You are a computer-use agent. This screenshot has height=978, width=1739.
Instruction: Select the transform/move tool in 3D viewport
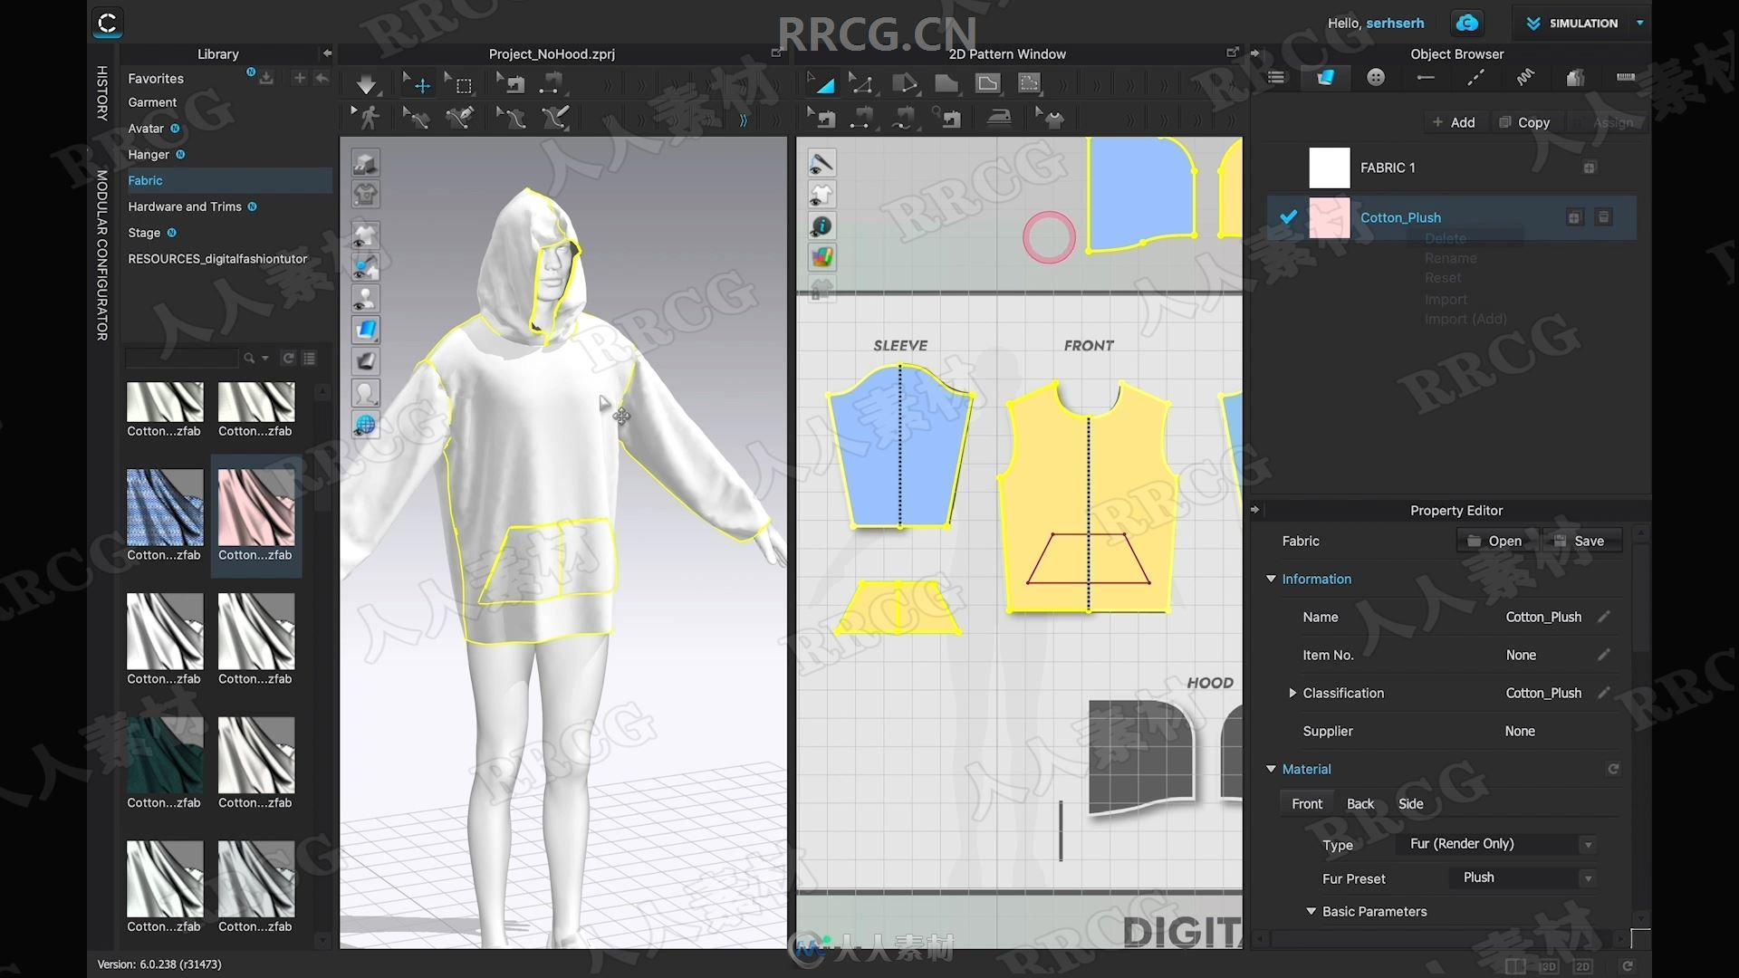click(x=420, y=83)
